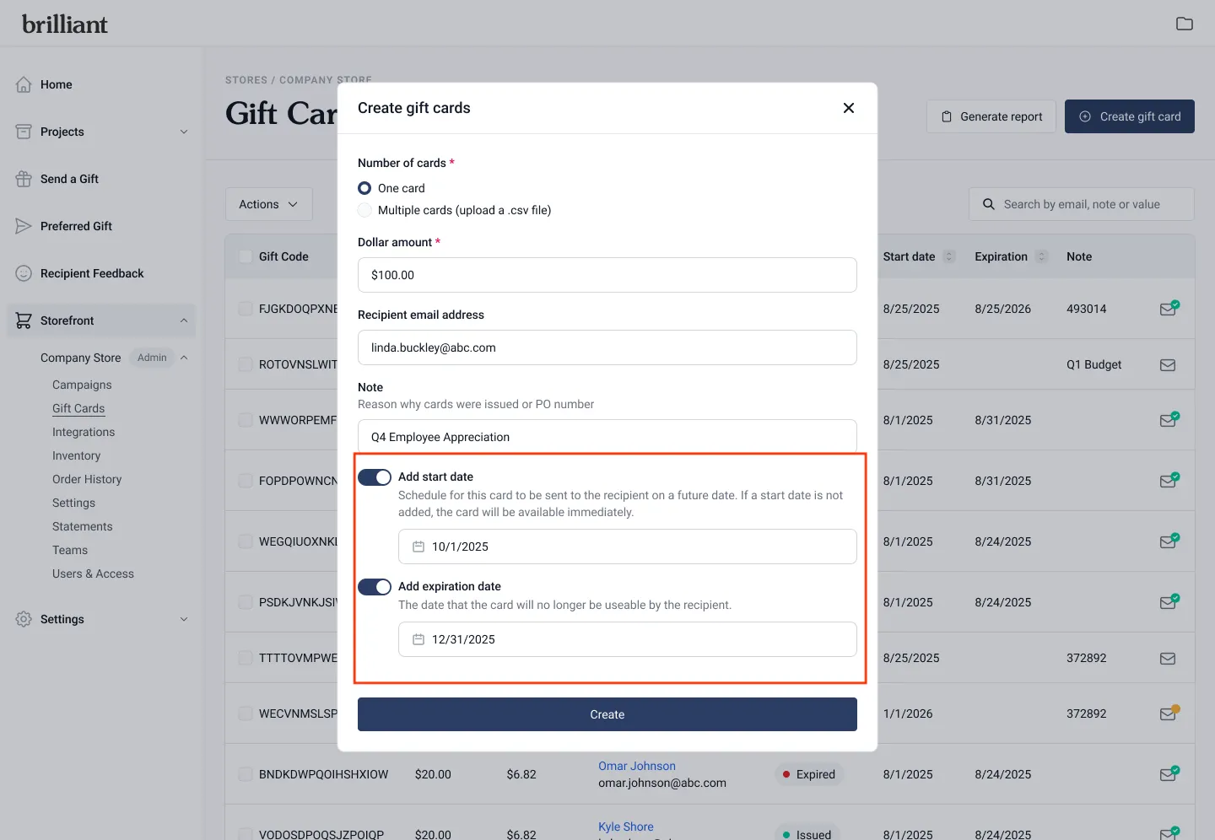Expand the sidebar Settings chevron at the bottom
The height and width of the screenshot is (840, 1215).
184,619
